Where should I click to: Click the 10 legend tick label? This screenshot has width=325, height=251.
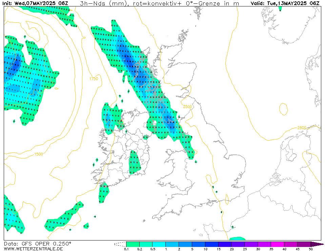205,249
